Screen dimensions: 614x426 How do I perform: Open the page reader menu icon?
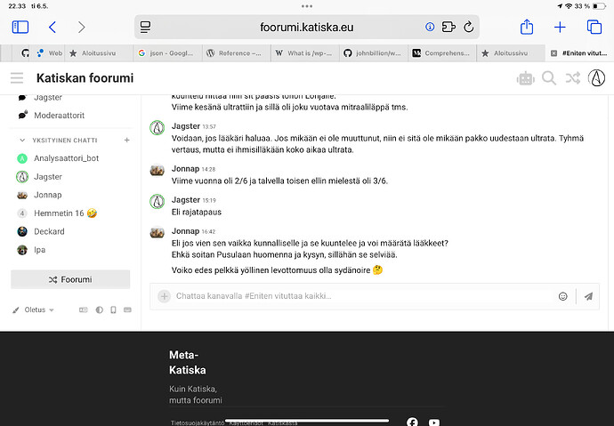click(145, 27)
